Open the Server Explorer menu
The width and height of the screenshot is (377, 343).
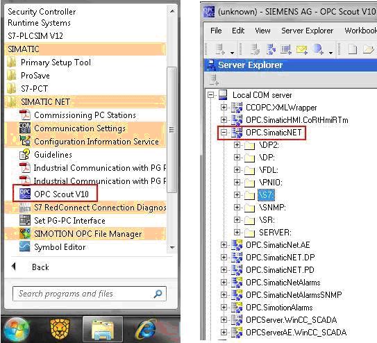tap(308, 31)
